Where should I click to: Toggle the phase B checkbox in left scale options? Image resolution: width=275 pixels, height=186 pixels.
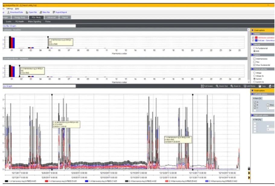[255, 105]
